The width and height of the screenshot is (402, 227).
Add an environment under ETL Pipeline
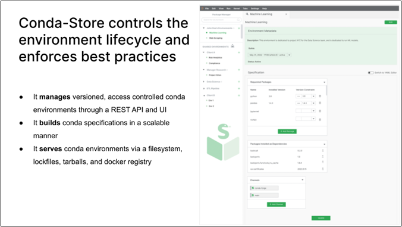point(239,89)
